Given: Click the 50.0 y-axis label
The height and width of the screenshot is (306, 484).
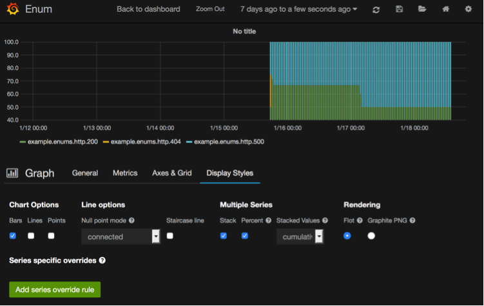Looking at the screenshot, I should (x=13, y=108).
